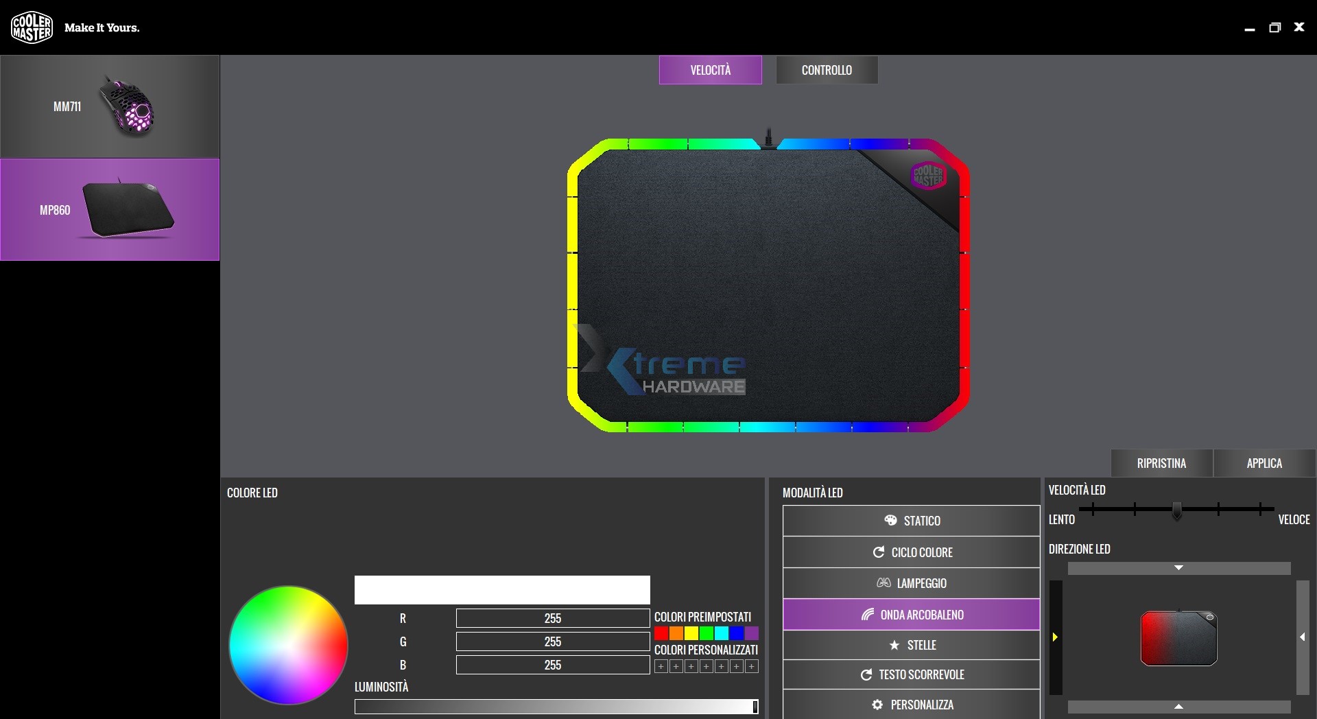Click the Onda Arcobaleno wave icon
Viewport: 1317px width, 719px height.
click(x=866, y=614)
